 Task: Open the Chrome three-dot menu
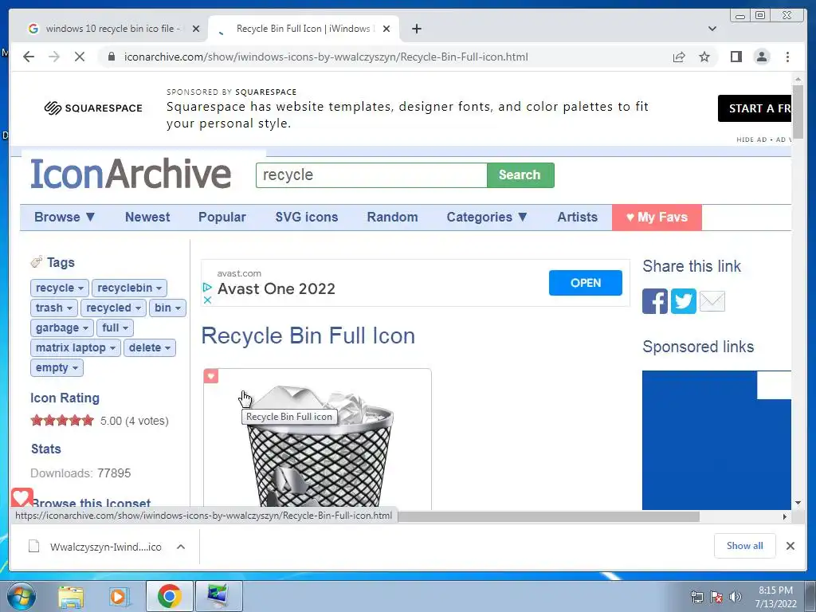(x=787, y=57)
